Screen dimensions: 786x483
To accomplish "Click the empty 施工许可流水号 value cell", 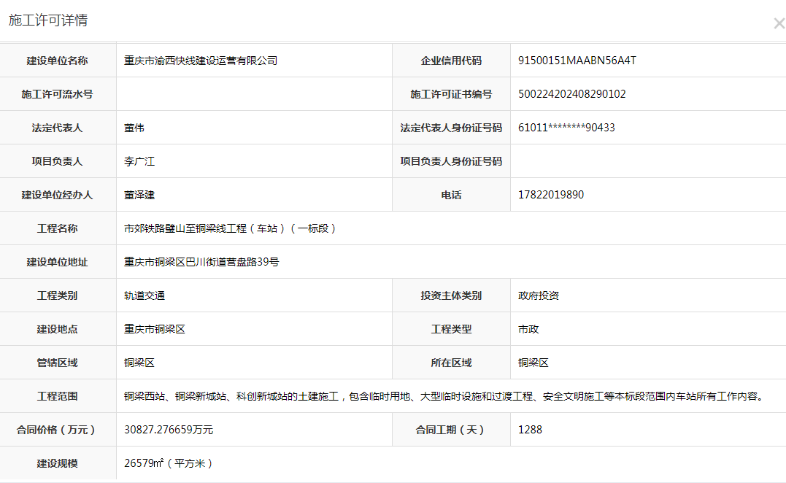I will point(254,94).
